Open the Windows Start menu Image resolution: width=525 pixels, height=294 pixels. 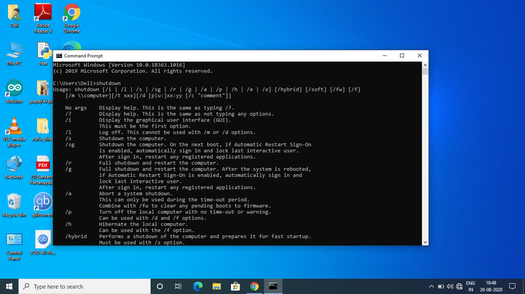[x=9, y=286]
